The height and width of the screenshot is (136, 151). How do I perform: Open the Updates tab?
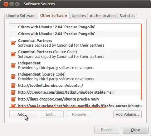79,16
